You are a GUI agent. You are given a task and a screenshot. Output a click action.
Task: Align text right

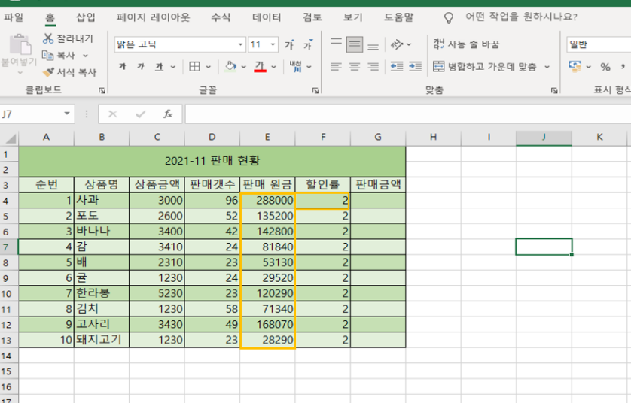click(373, 67)
